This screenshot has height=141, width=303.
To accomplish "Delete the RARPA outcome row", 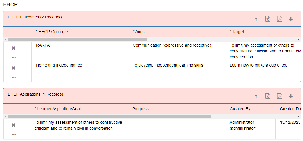I will pyautogui.click(x=14, y=48).
